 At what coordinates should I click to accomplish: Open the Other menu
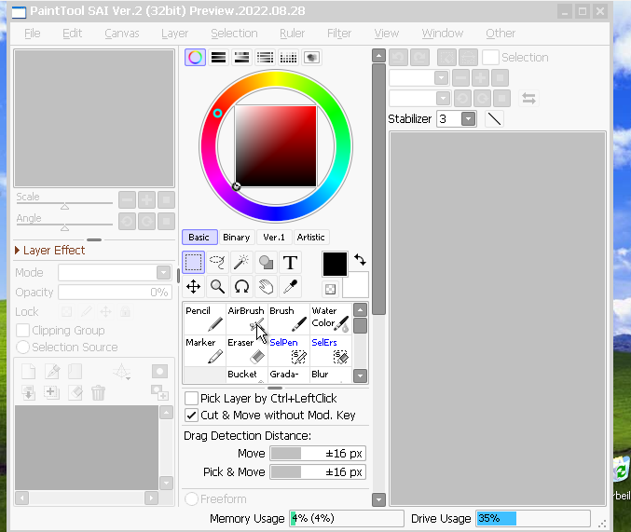pyautogui.click(x=501, y=34)
